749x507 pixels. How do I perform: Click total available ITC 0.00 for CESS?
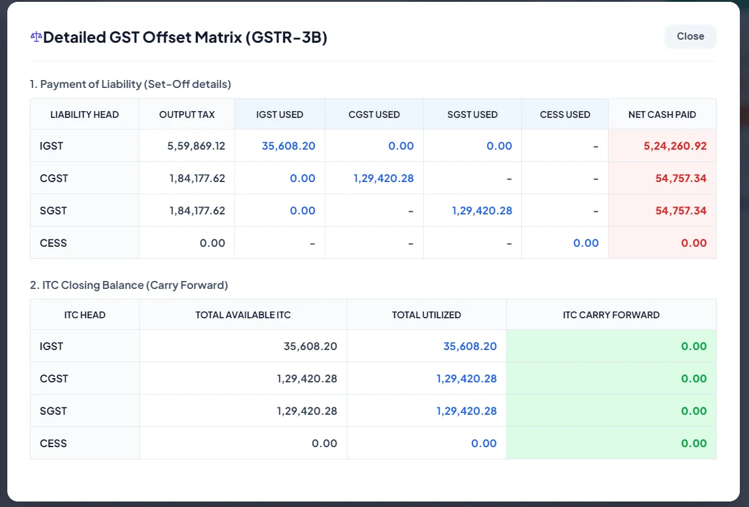coord(325,443)
